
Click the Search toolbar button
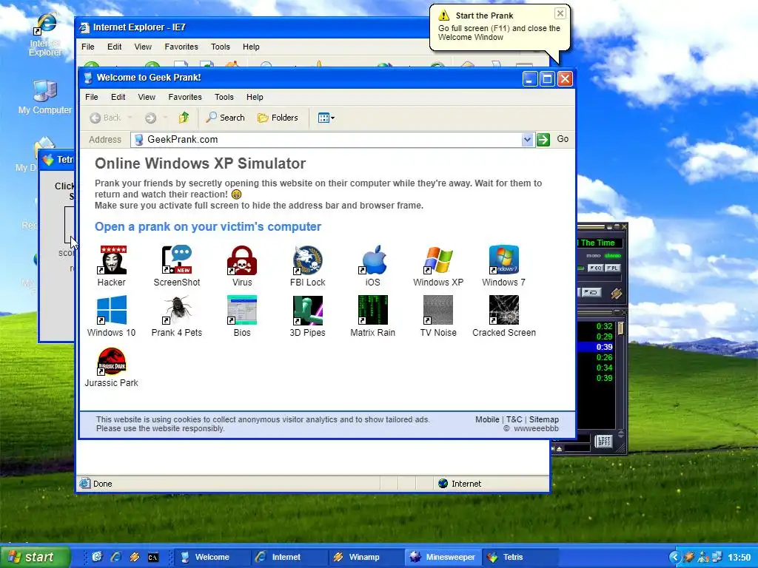(x=225, y=118)
